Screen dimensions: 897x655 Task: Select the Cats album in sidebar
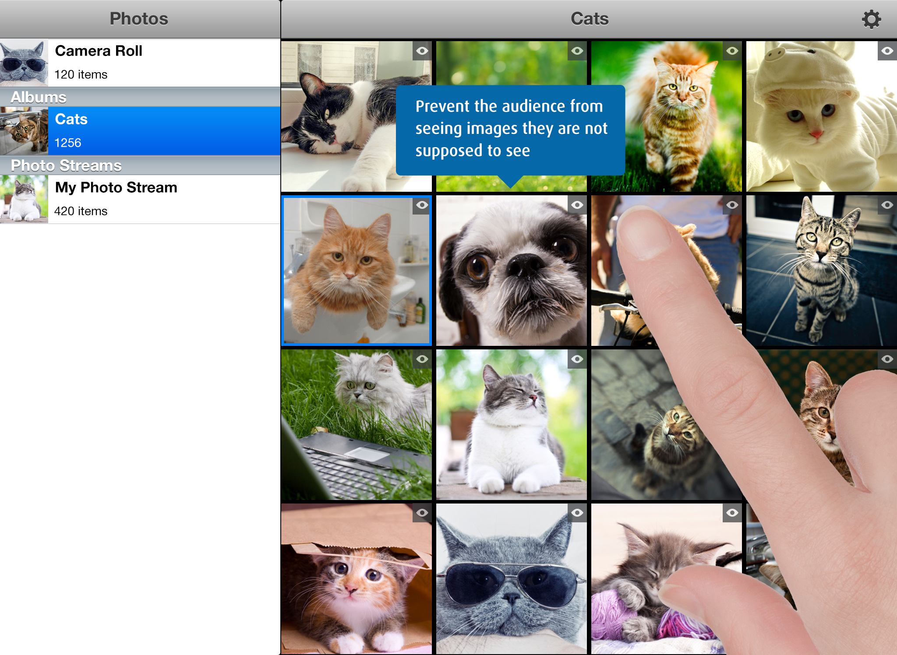[140, 131]
